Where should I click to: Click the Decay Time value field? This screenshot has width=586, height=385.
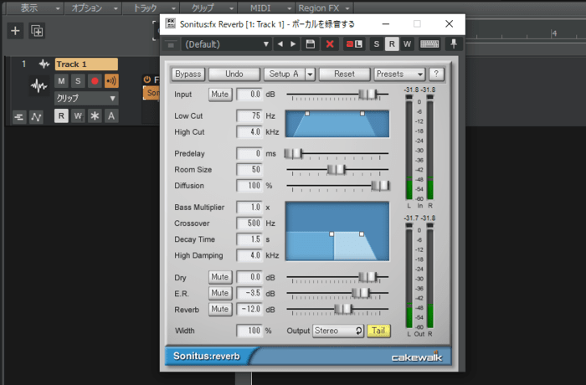(249, 239)
